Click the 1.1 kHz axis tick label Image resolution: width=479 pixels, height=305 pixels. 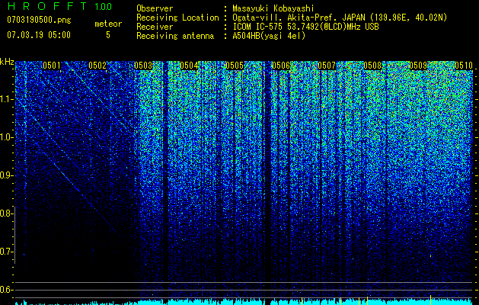click(6, 99)
